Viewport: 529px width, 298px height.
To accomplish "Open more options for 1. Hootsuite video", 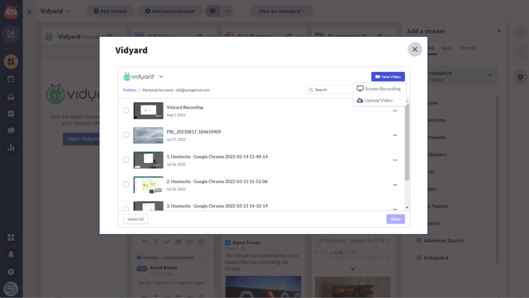I will [x=395, y=160].
